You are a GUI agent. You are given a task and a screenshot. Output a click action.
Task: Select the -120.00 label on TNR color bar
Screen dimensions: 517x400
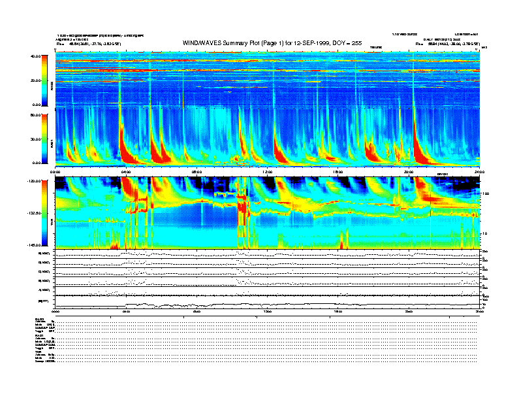click(x=34, y=181)
